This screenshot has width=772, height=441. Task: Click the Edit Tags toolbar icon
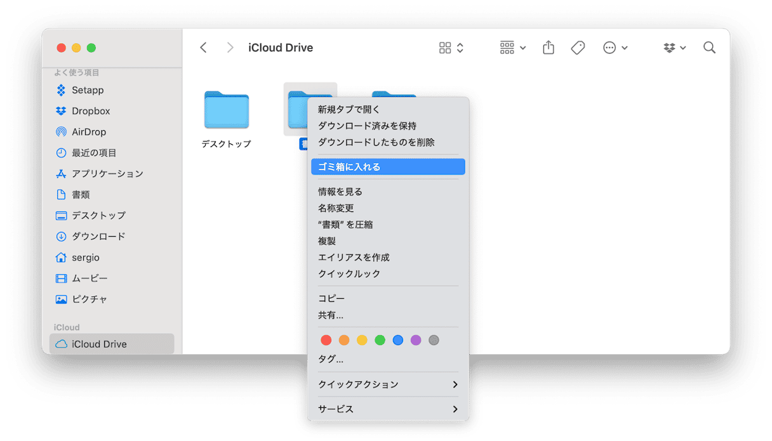(578, 48)
